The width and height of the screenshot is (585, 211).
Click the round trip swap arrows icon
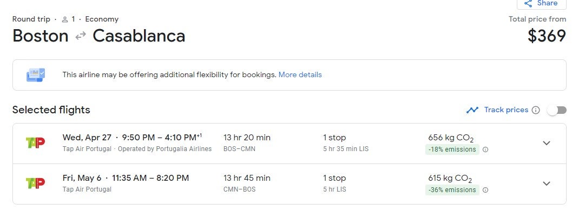click(x=81, y=36)
